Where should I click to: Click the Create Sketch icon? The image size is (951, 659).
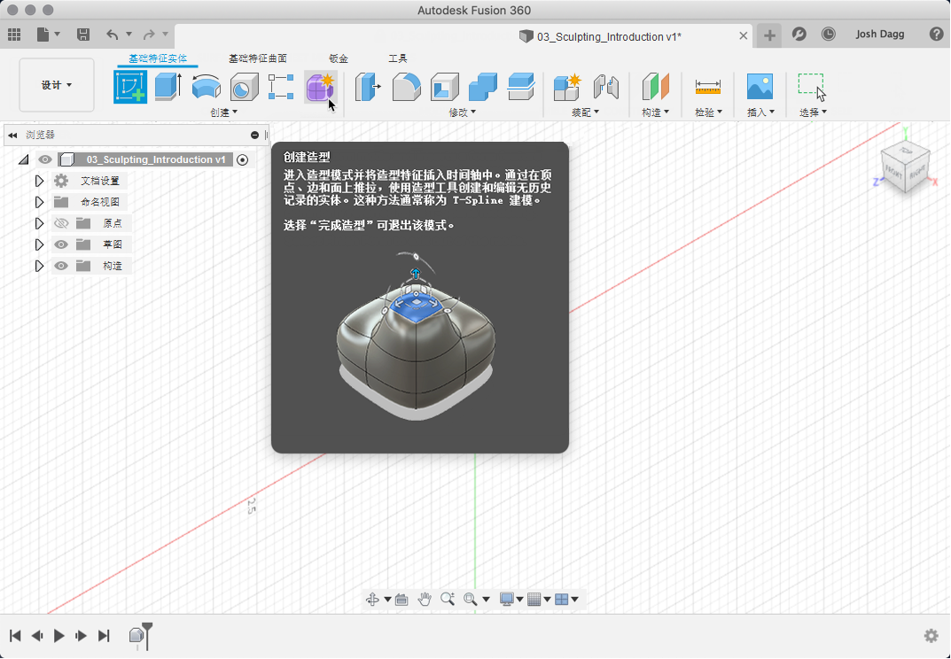[x=130, y=87]
